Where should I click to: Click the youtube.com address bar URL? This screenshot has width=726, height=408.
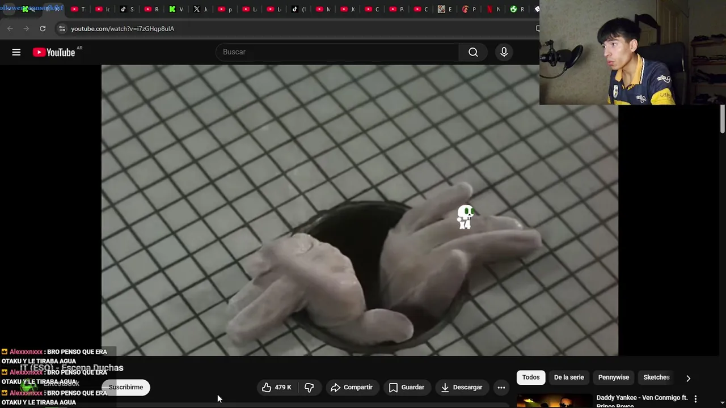123,28
